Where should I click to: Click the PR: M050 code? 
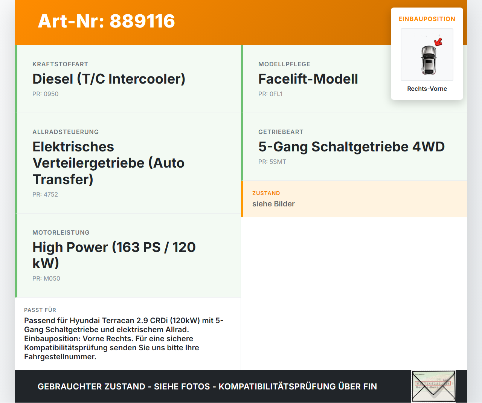pyautogui.click(x=46, y=279)
